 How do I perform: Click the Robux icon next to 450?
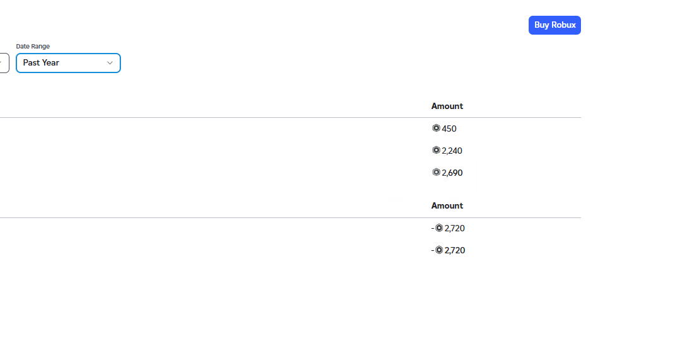pos(436,128)
